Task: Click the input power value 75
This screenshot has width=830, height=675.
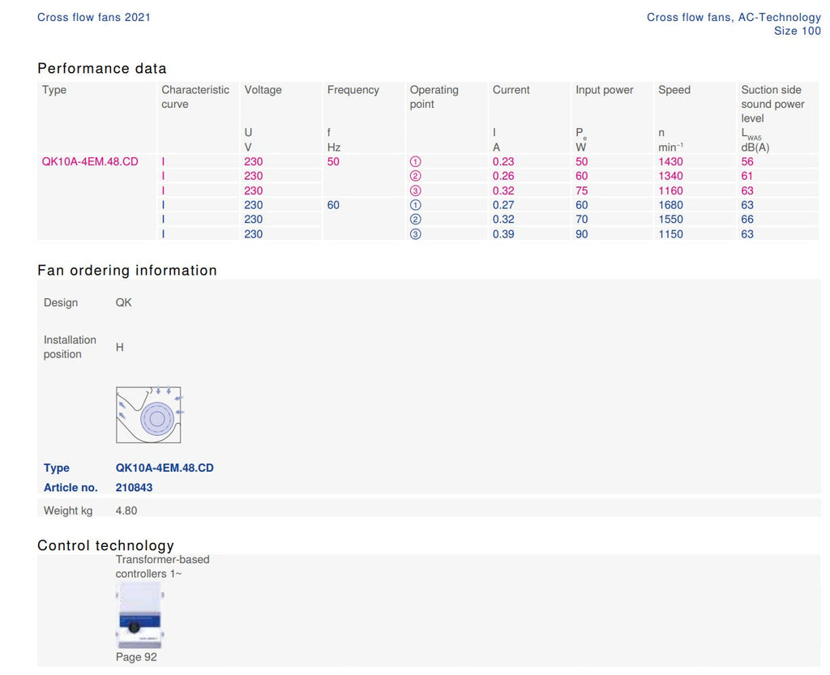Action: [581, 190]
